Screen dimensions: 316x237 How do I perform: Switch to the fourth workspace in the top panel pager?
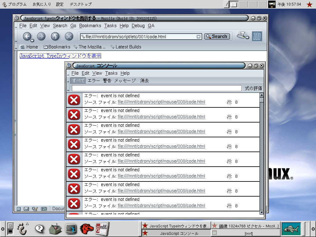pos(262,4)
